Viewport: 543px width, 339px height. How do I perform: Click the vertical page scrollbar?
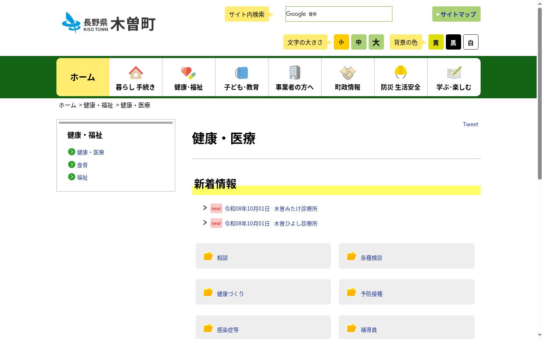coord(540,93)
